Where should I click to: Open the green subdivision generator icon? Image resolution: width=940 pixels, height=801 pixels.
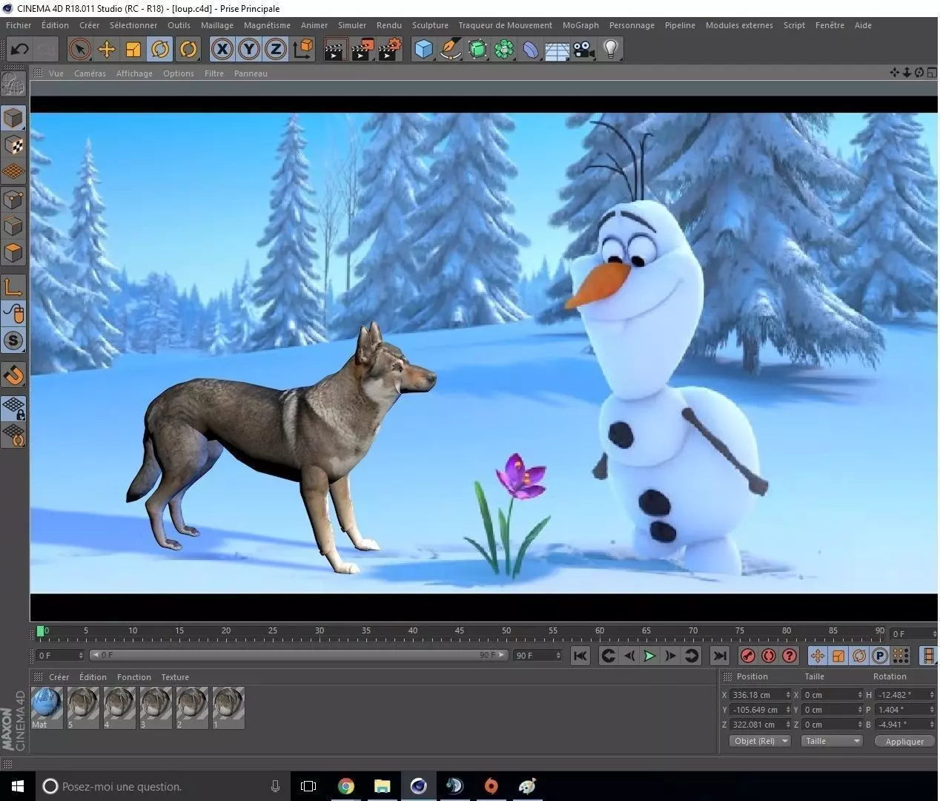(x=477, y=50)
